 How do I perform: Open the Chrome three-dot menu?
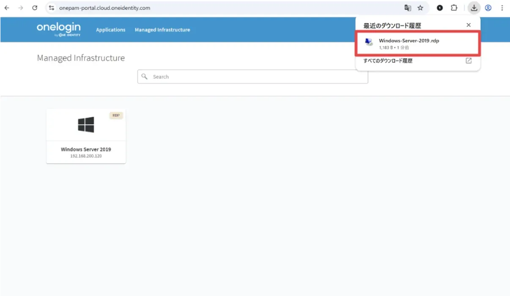click(502, 8)
